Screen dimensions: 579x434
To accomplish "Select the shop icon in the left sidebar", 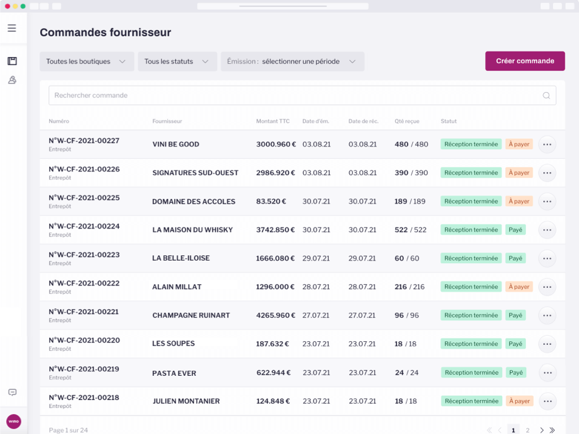I will [x=12, y=61].
